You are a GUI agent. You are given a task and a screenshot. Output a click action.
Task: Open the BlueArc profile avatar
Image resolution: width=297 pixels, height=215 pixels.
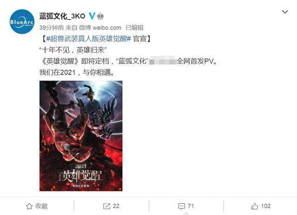coord(22,22)
